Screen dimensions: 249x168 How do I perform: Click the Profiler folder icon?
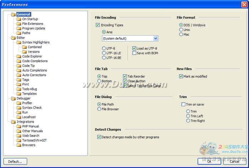19,103
